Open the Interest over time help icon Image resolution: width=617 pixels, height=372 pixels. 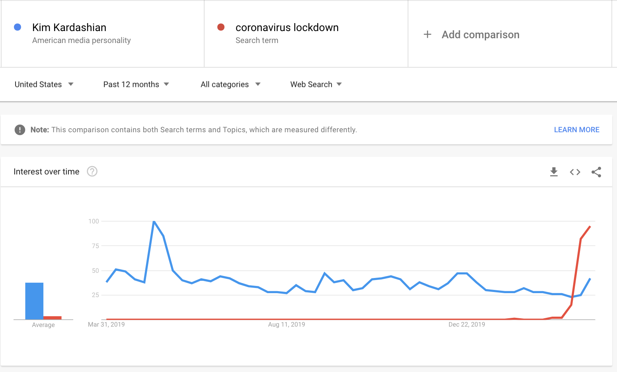coord(92,171)
